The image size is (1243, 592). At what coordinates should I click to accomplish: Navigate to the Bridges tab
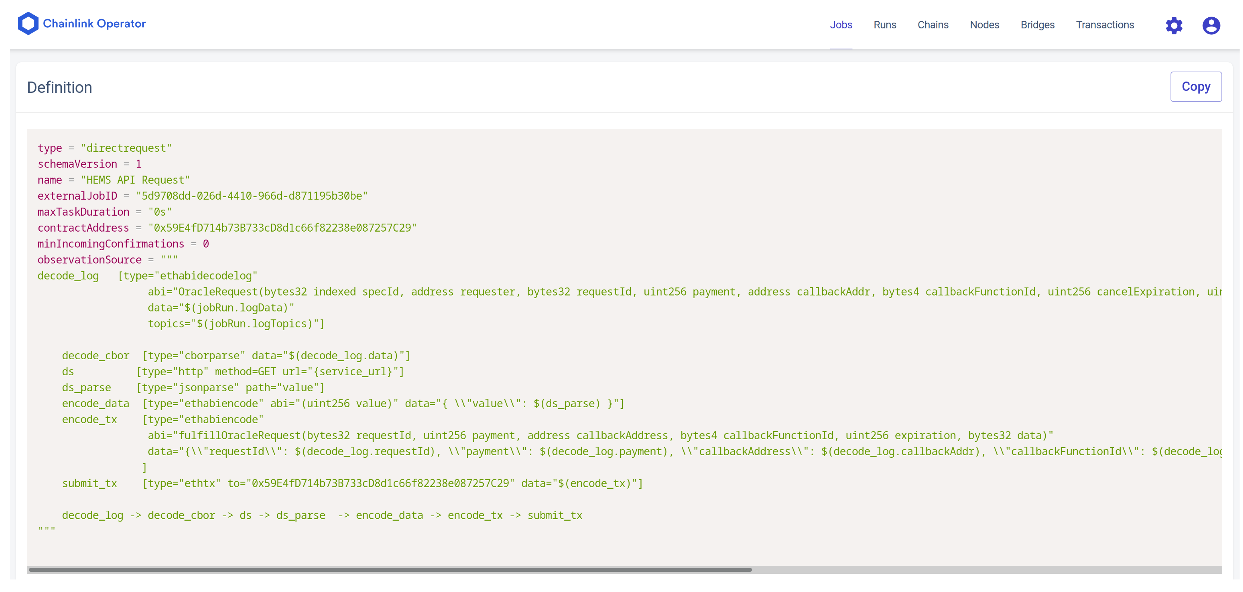1037,25
